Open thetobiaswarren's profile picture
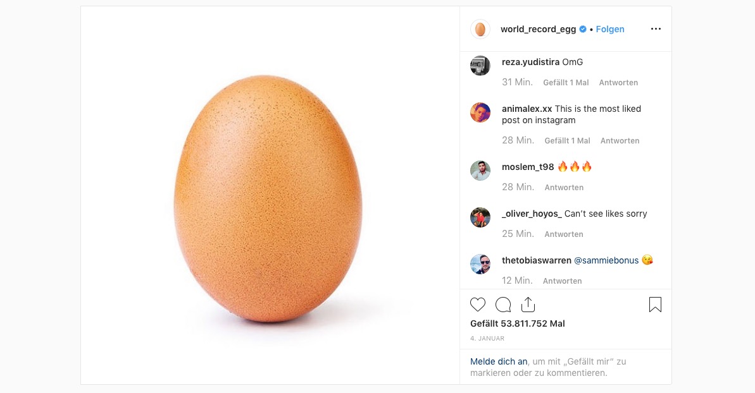The width and height of the screenshot is (755, 393). (480, 264)
